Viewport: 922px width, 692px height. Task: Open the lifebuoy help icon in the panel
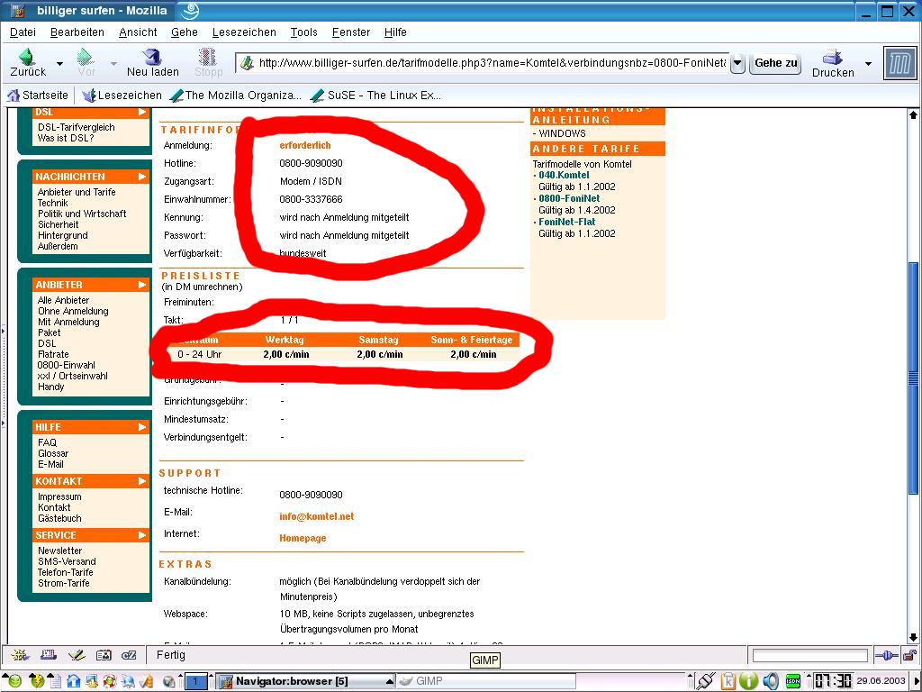pos(109,681)
